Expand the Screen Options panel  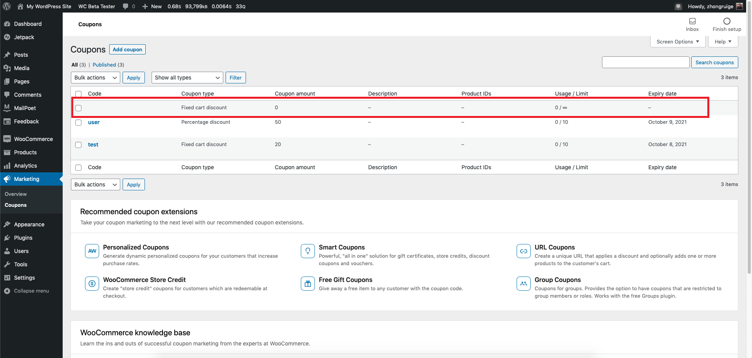(x=678, y=42)
